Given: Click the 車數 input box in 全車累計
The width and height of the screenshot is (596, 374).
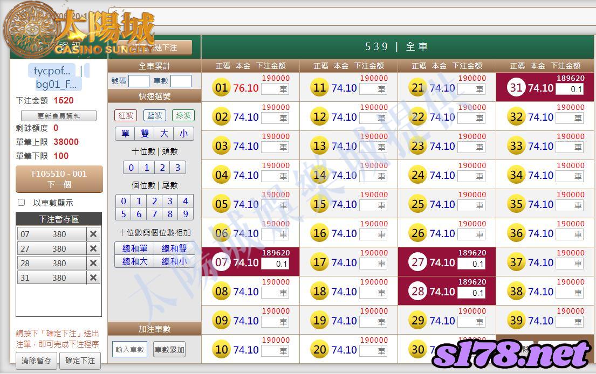Looking at the screenshot, I should point(181,81).
